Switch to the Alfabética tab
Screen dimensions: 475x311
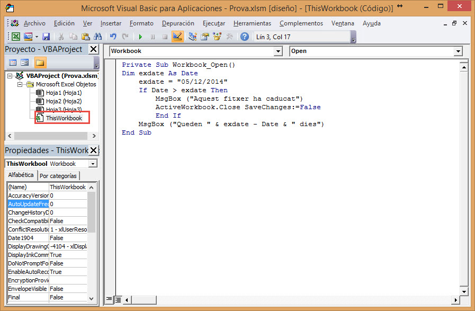tap(21, 175)
